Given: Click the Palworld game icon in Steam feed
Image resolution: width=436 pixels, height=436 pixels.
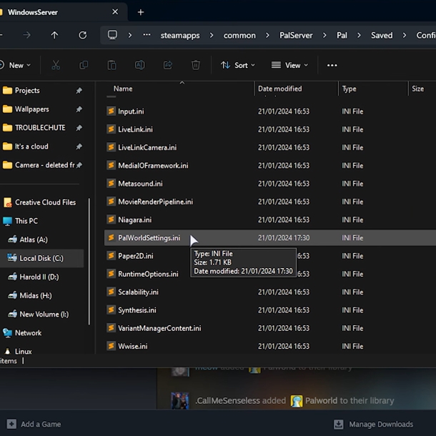Looking at the screenshot, I should tap(297, 401).
